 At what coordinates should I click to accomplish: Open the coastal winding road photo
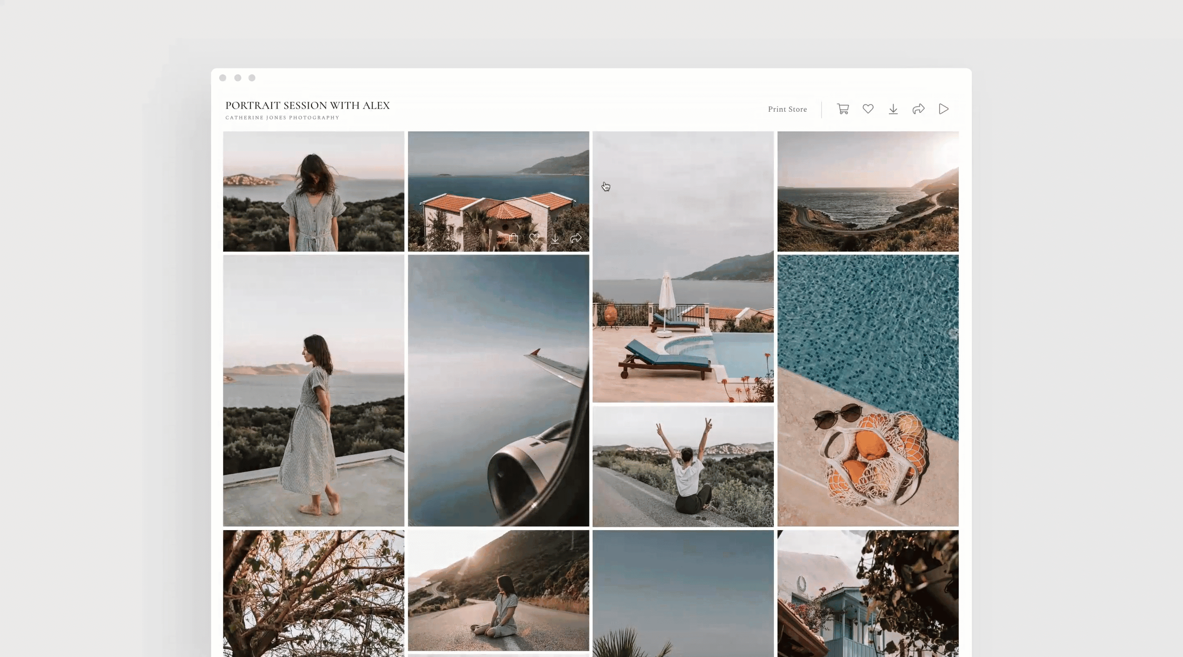tap(868, 191)
